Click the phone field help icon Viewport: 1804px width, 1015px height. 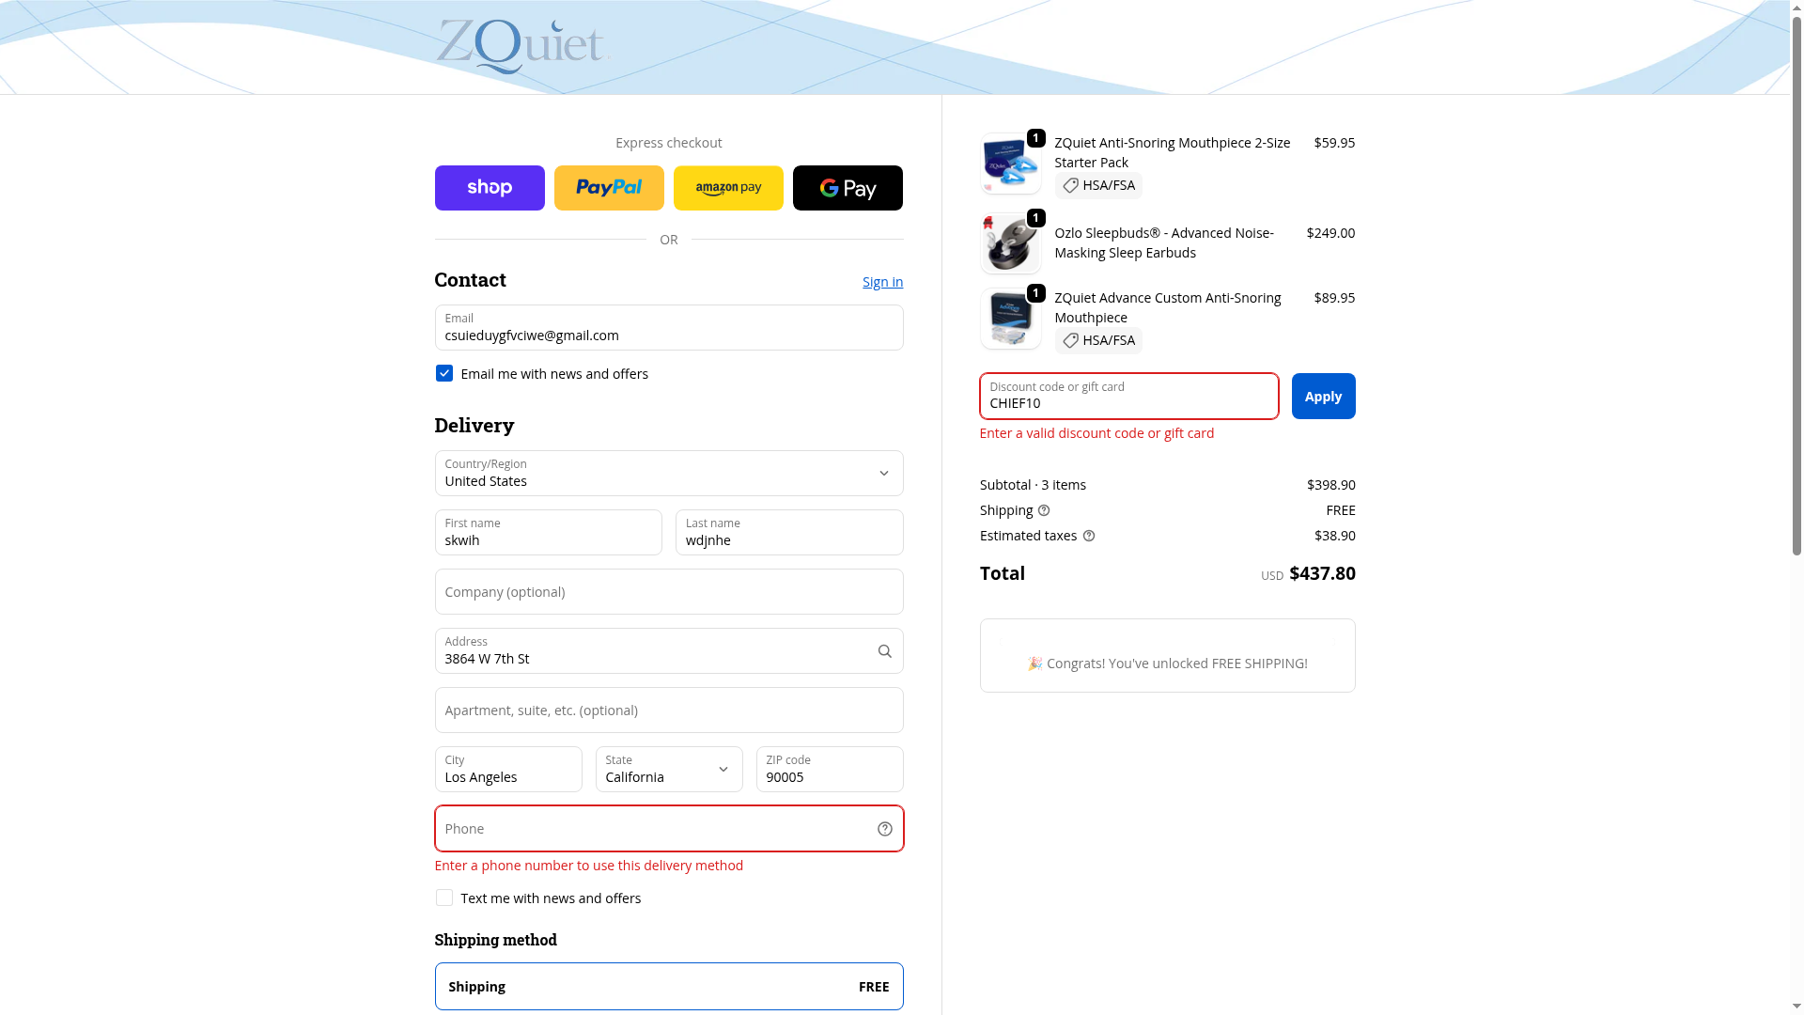884,829
